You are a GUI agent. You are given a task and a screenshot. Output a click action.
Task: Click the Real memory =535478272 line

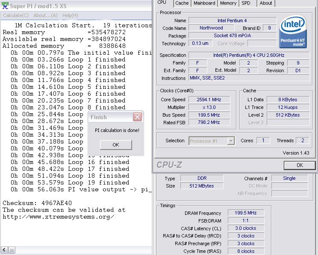[64, 32]
